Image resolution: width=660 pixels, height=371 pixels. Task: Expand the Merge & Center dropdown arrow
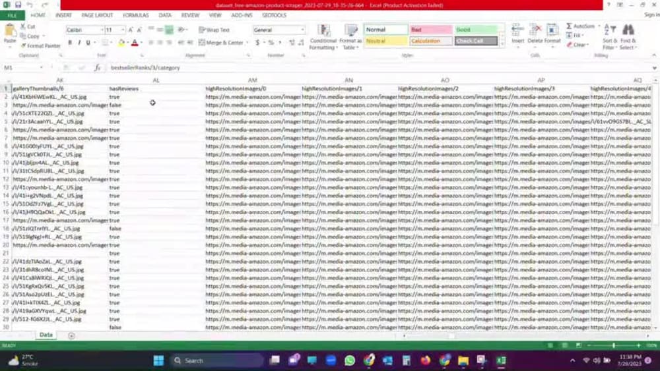coord(247,42)
